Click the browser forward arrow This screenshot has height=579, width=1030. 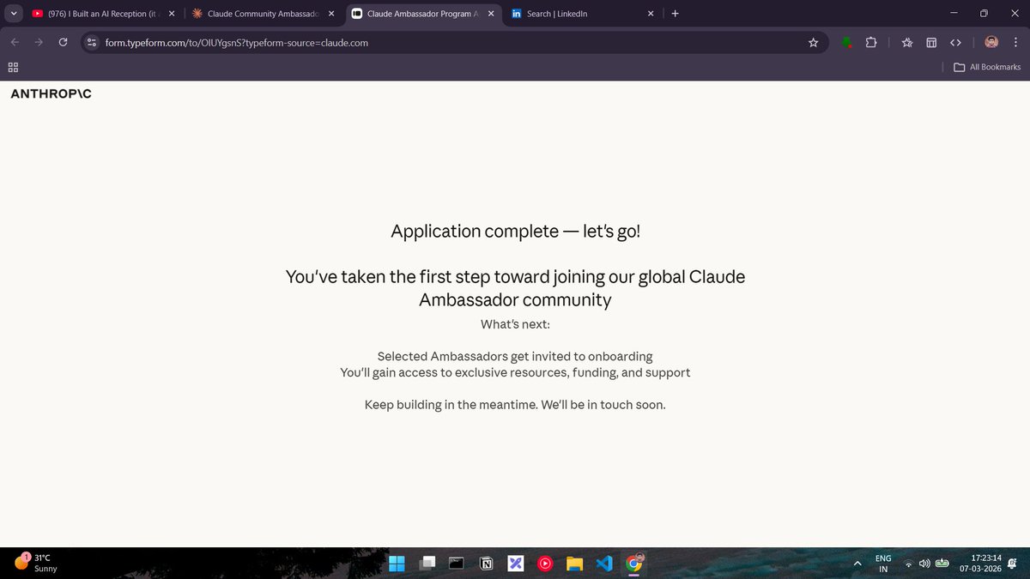(39, 42)
